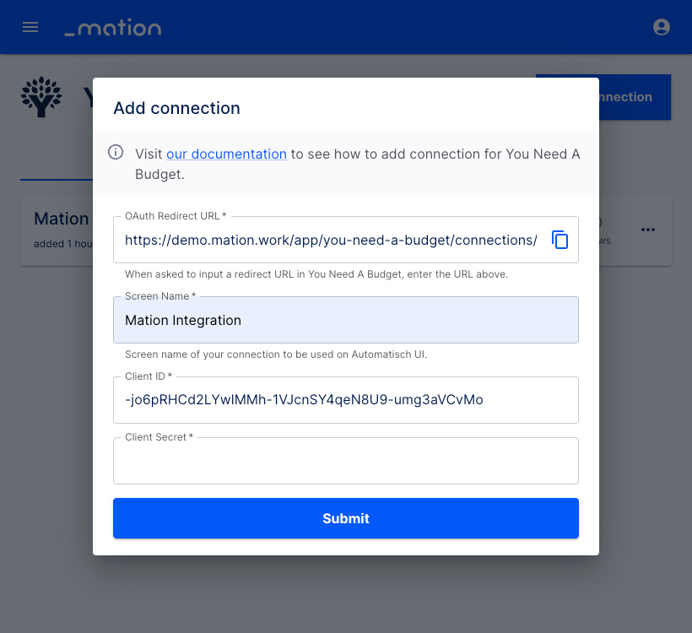Select the OAuth Redirect URL text field
This screenshot has width=692, height=633.
[x=331, y=240]
